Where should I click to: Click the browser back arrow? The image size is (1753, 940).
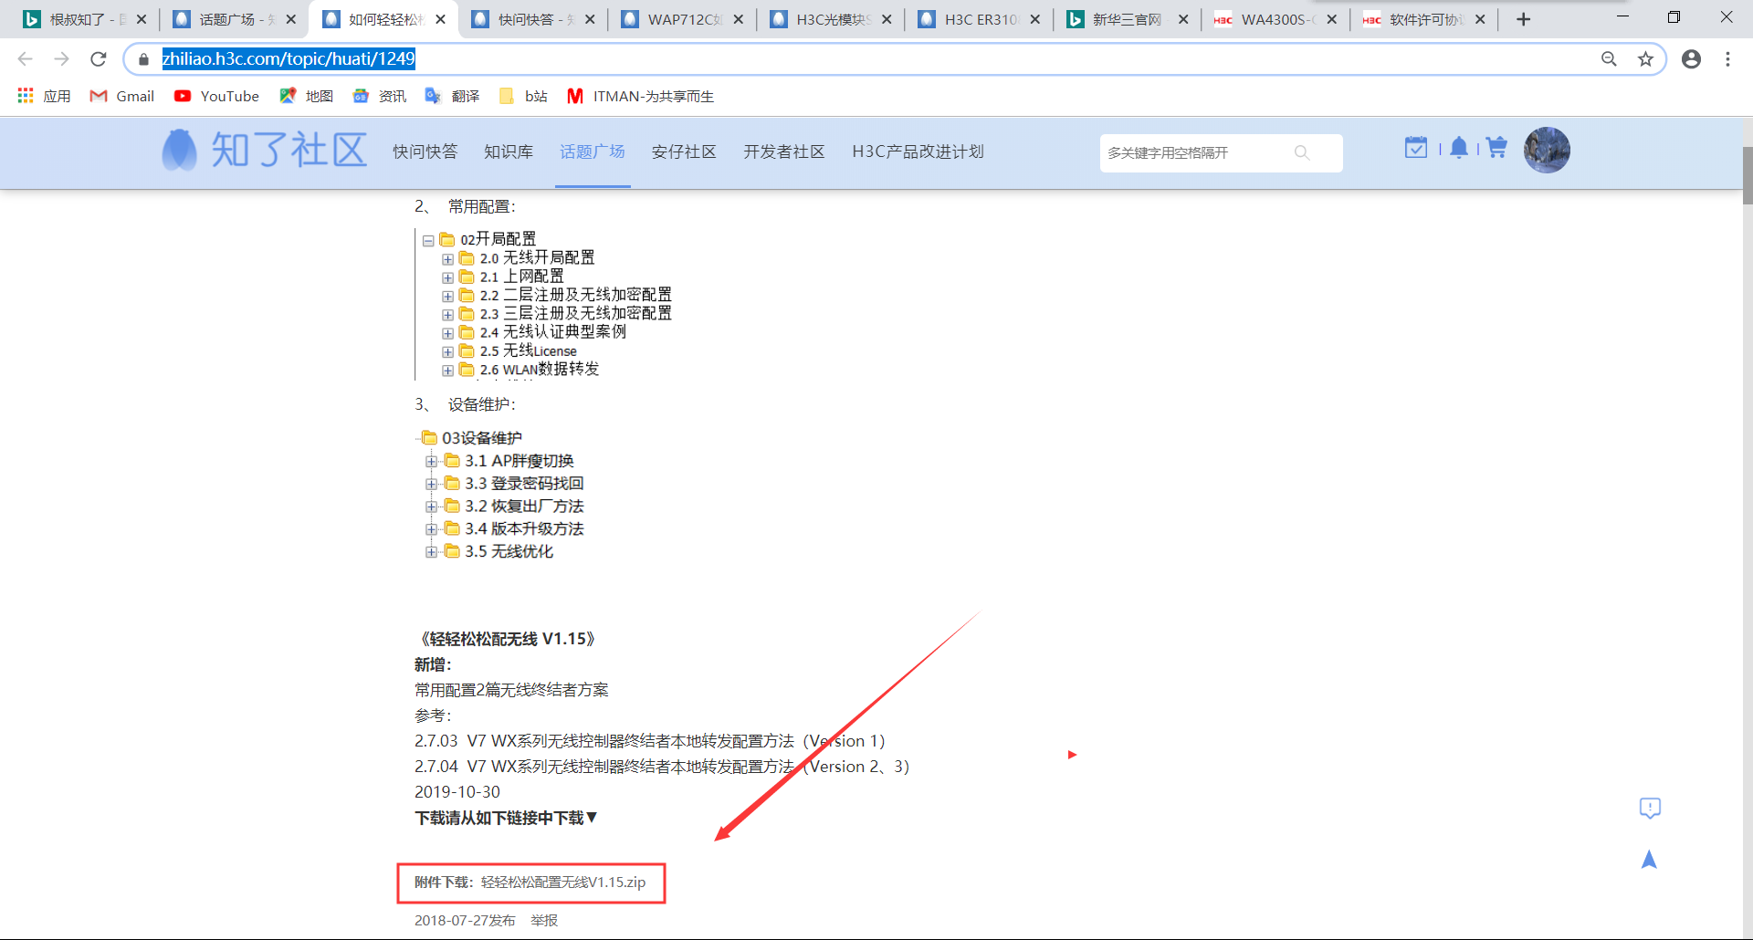click(25, 59)
